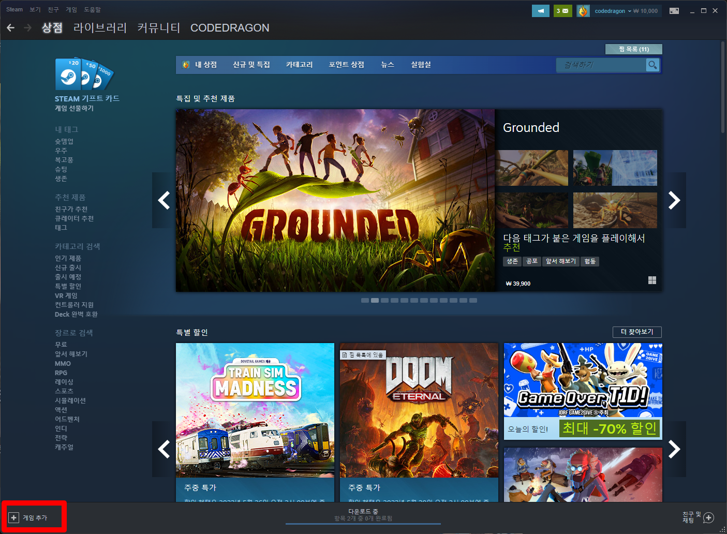This screenshot has width=727, height=534.
Task: Browse the 시뮬레이션 genre link
Action: tap(70, 400)
